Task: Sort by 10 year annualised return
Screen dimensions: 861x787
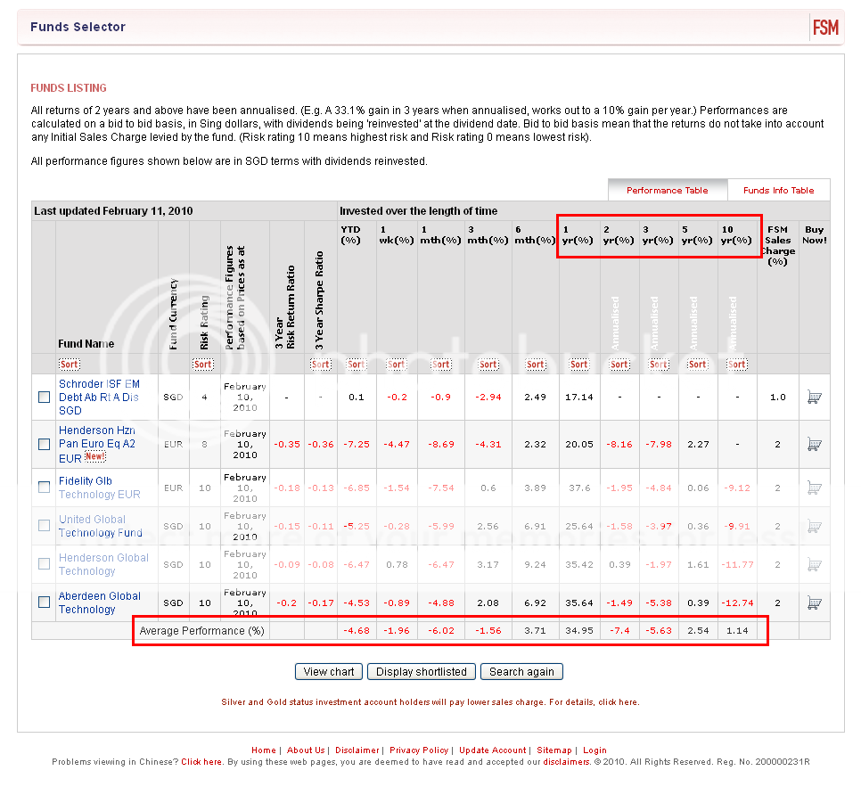Action: tap(737, 365)
